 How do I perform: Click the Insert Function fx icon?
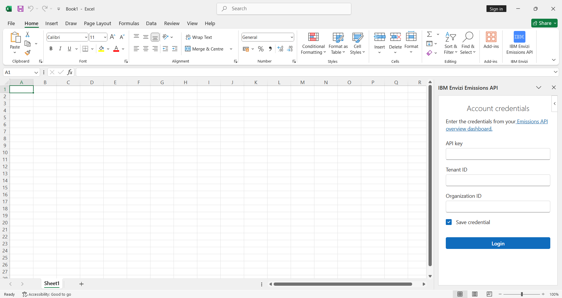(x=70, y=72)
